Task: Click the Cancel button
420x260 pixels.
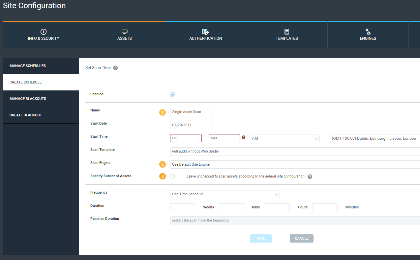Action: 301,238
